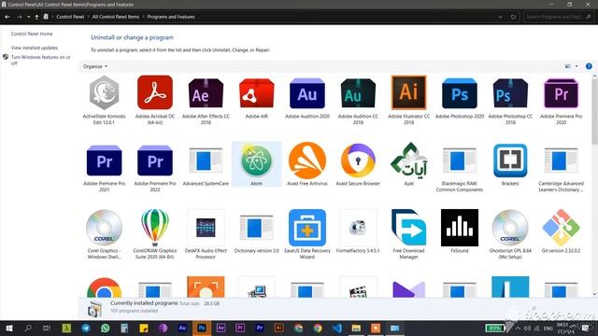
Task: Select Adobe Acrobat DC (64-bit) entry
Action: pyautogui.click(x=155, y=100)
